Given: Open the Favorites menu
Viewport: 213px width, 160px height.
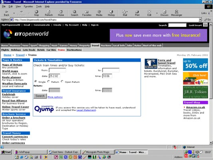Looking at the screenshot, I should pos(28,6).
